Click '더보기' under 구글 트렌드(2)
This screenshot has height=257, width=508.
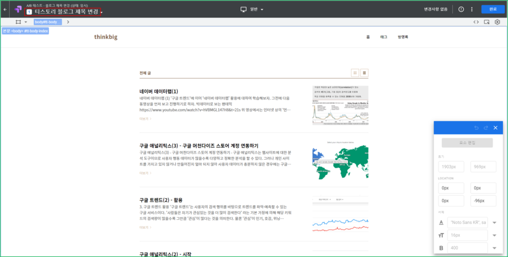pos(145,227)
